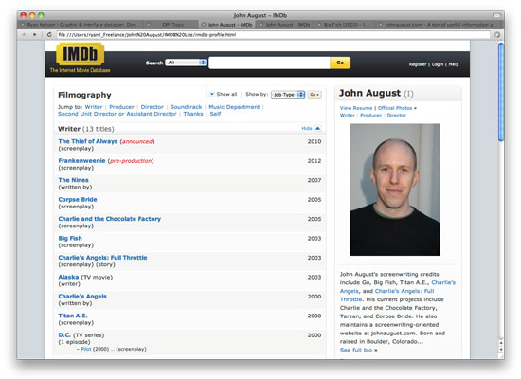The image size is (521, 379).
Task: Open the Corpse Bride title link
Action: point(78,200)
